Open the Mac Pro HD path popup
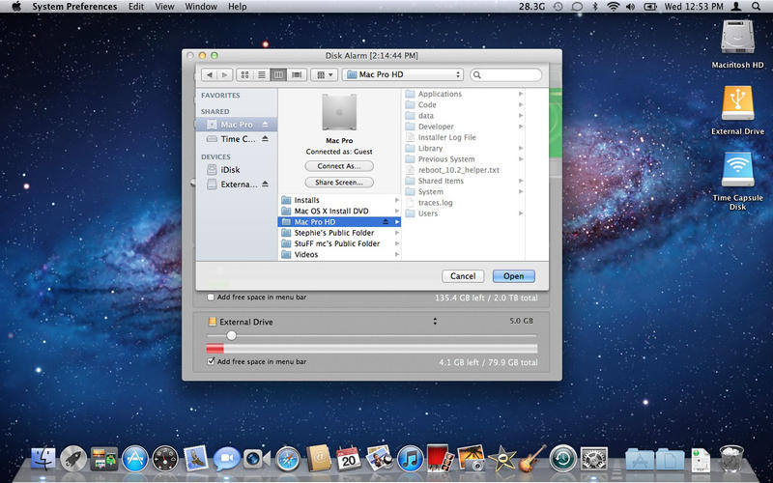Viewport: 773px width, 483px height. point(403,75)
